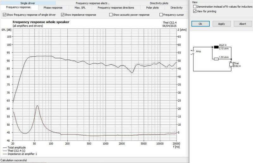Enable Denomination instead of R-values for inductors
The height and width of the screenshot is (163, 253).
tap(194, 6)
